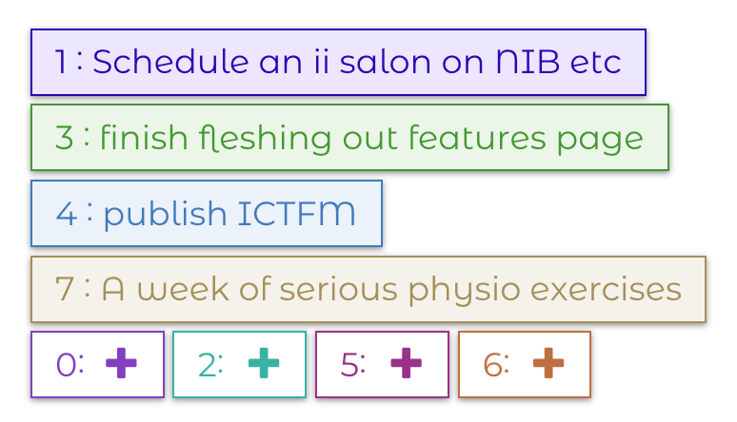Click the '5:' label of the empty slot
The width and height of the screenshot is (737, 422).
click(x=353, y=364)
